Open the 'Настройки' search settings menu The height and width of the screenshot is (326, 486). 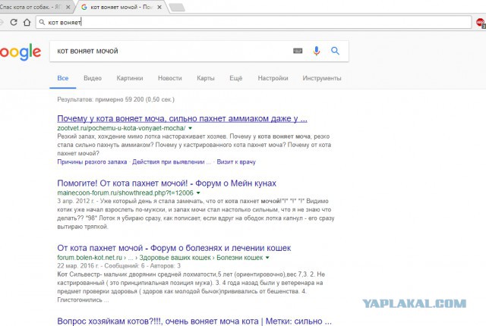273,78
